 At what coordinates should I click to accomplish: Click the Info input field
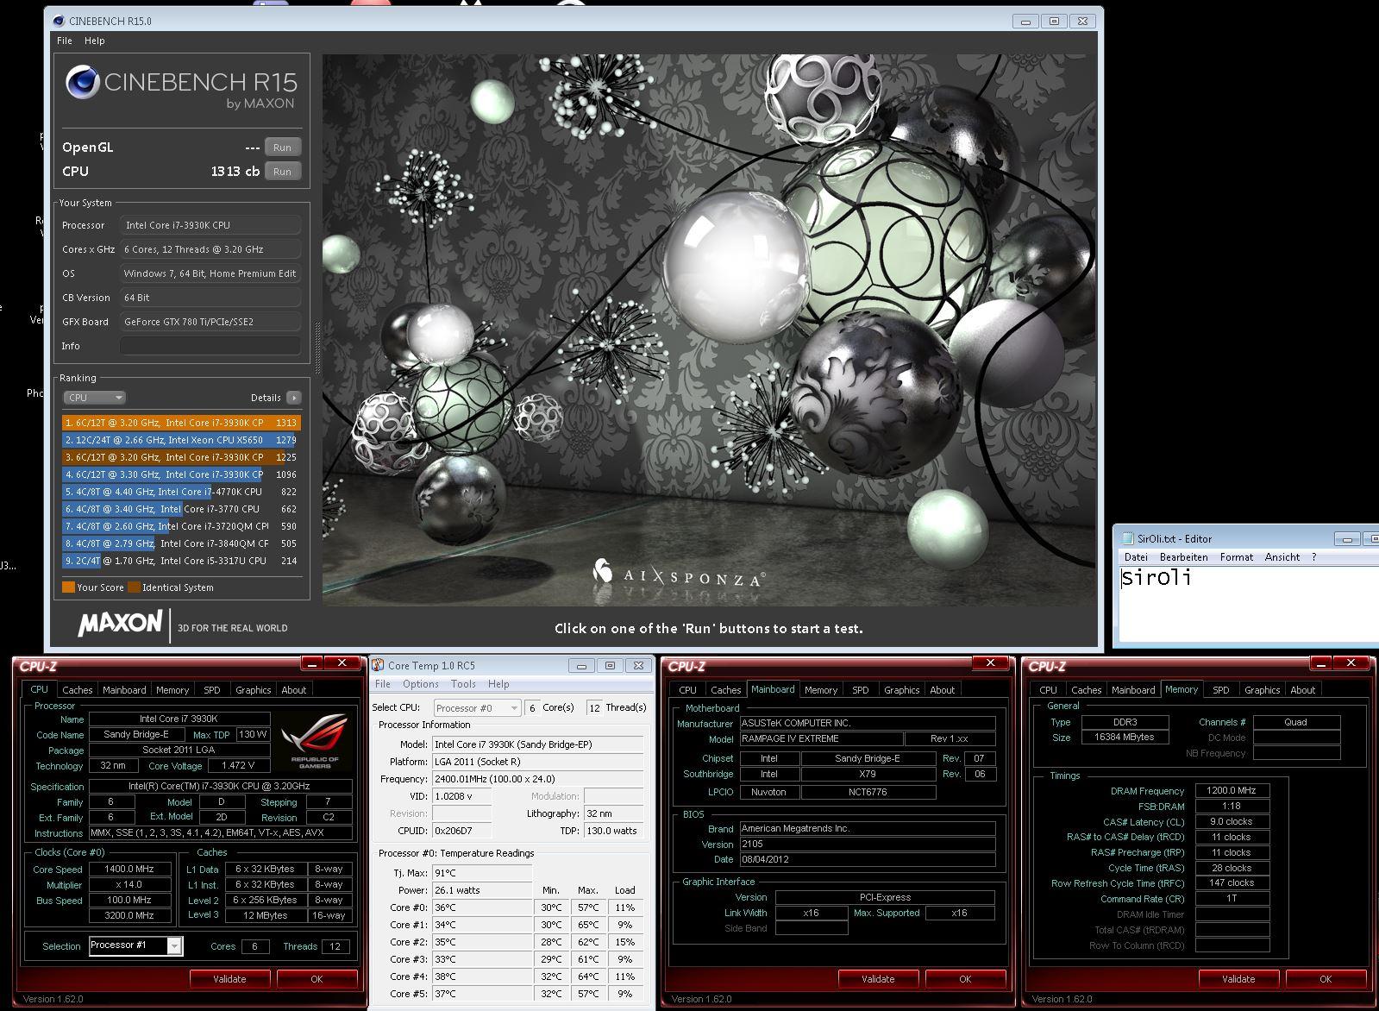pyautogui.click(x=210, y=346)
